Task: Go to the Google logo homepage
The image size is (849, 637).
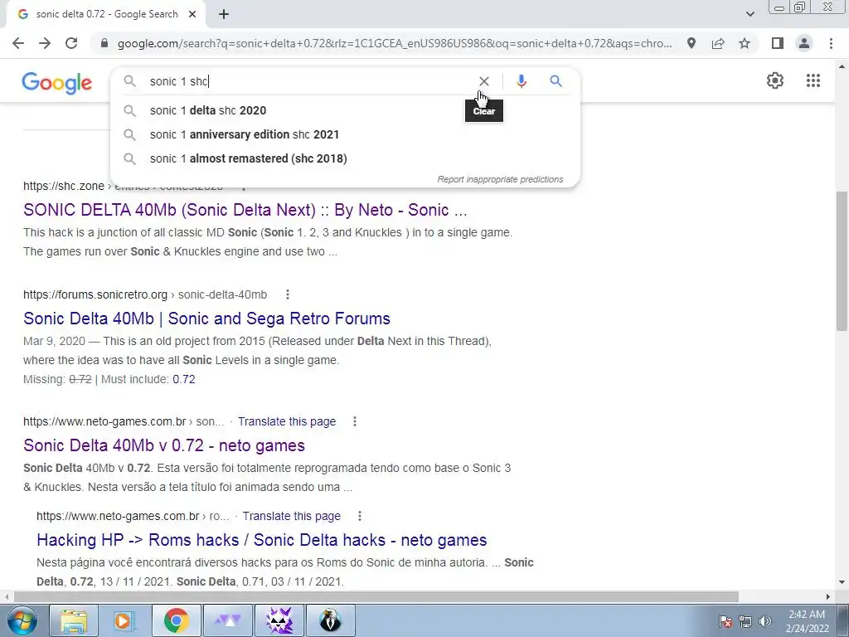Action: point(57,83)
